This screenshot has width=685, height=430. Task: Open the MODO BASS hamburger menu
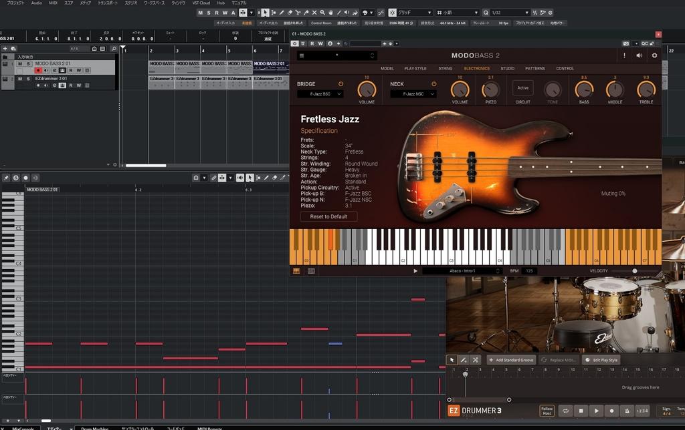[302, 55]
